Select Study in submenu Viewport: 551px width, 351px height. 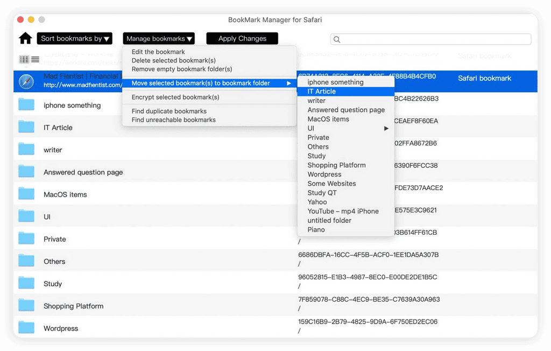click(x=346, y=156)
